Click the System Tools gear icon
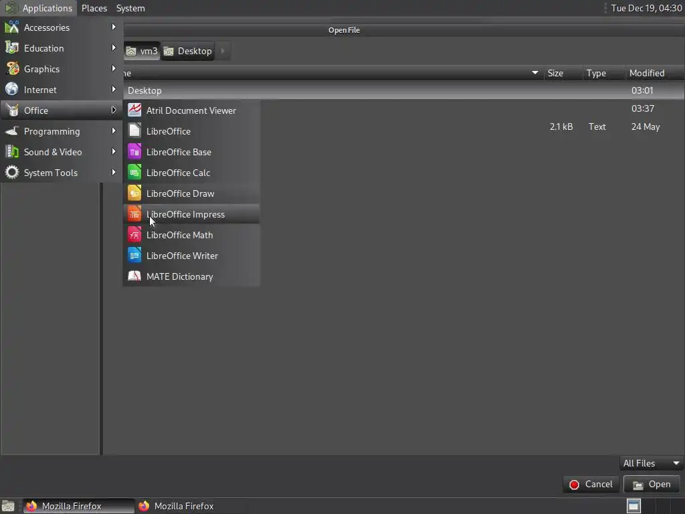Screen dimensions: 685x514 click(12, 172)
